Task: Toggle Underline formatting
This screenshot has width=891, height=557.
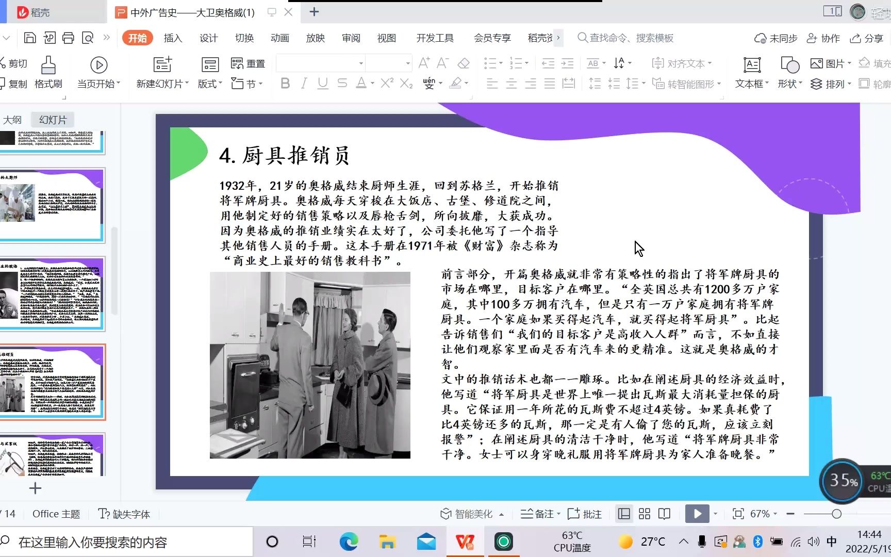Action: click(x=323, y=83)
